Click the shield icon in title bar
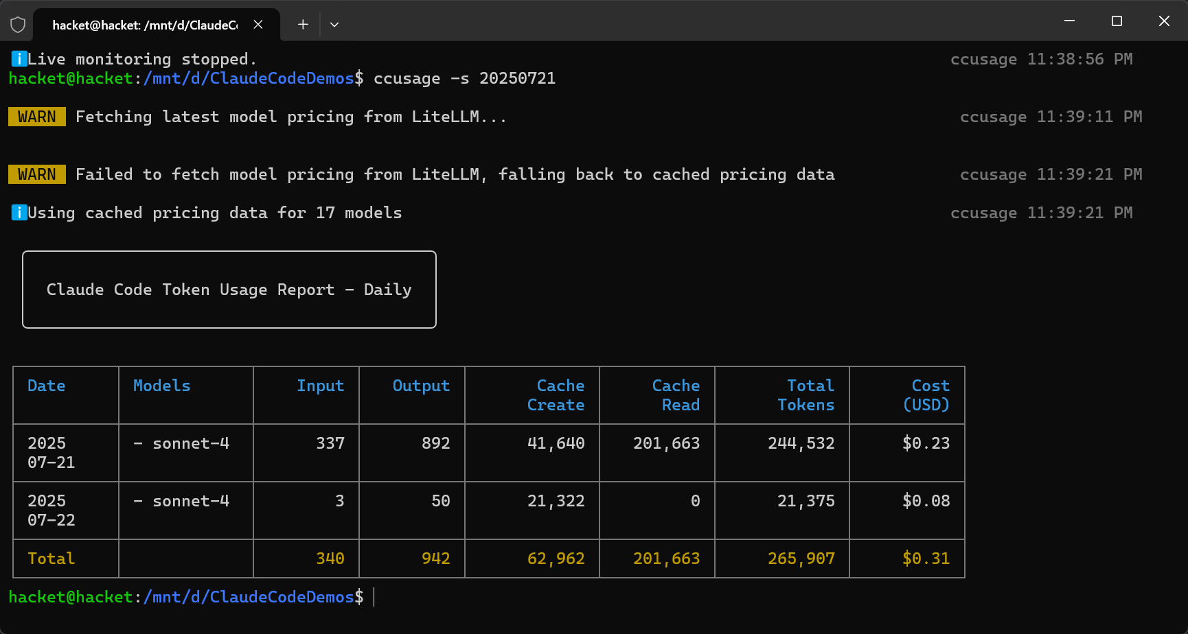 pyautogui.click(x=18, y=25)
